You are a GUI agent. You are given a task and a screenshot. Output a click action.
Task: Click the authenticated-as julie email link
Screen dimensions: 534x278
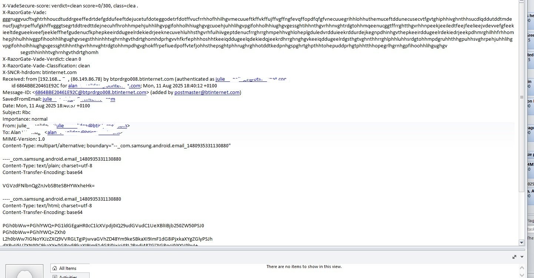click(x=251, y=79)
